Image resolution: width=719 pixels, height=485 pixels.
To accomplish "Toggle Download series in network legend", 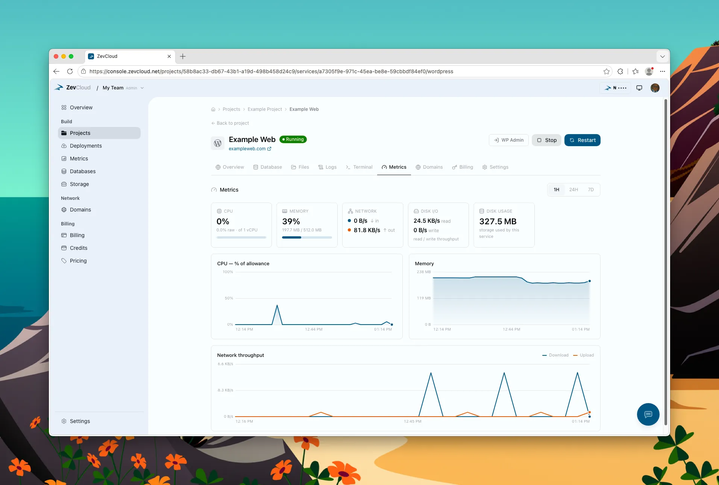I will [555, 355].
